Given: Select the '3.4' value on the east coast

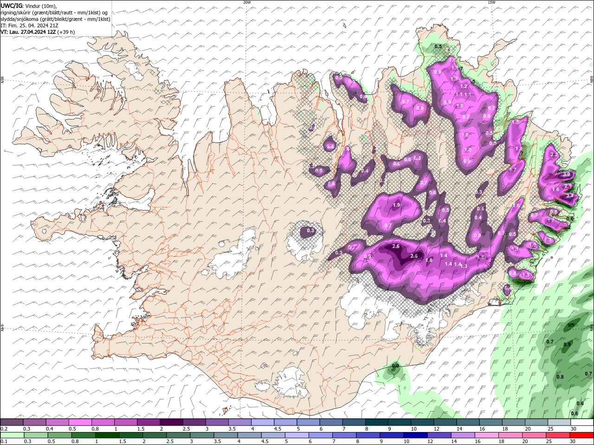Looking at the screenshot, I should coord(570,196).
